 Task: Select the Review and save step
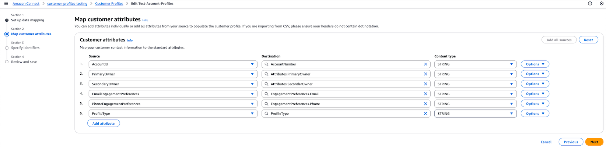coord(24,62)
